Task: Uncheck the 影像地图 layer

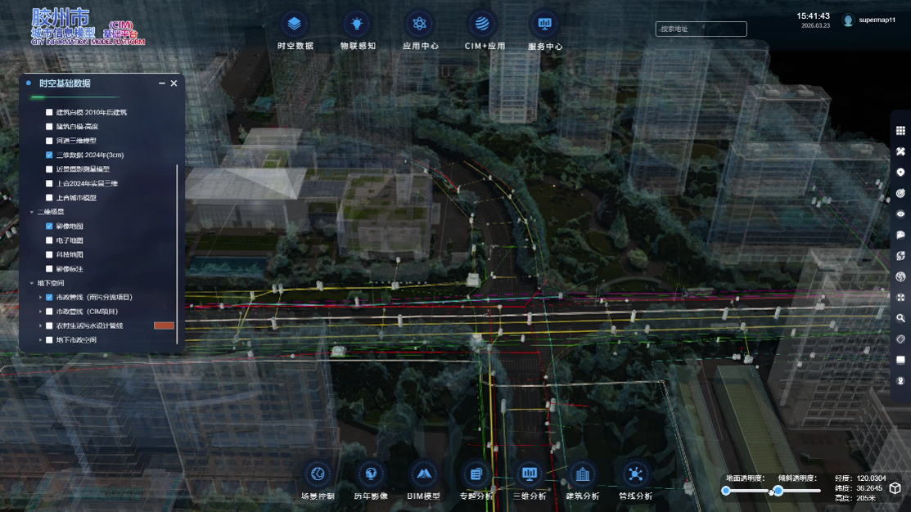Action: [x=49, y=227]
